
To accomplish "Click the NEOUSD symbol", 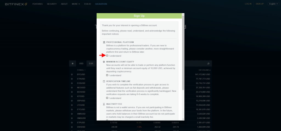I will [81, 88].
